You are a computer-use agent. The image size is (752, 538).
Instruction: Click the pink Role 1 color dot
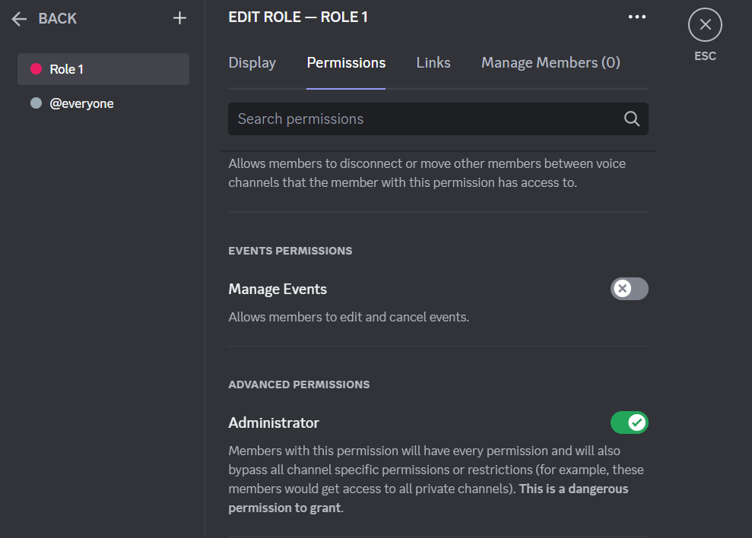coord(36,69)
